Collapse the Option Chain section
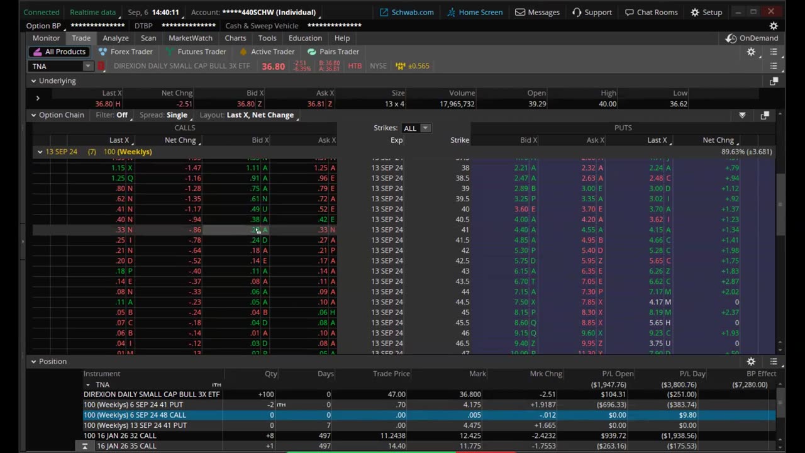The width and height of the screenshot is (805, 453). point(33,115)
